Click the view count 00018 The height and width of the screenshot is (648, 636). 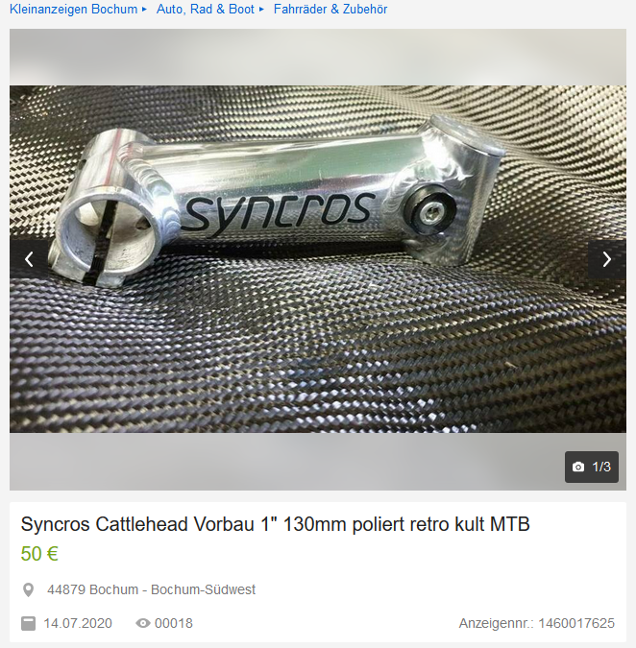pyautogui.click(x=174, y=623)
